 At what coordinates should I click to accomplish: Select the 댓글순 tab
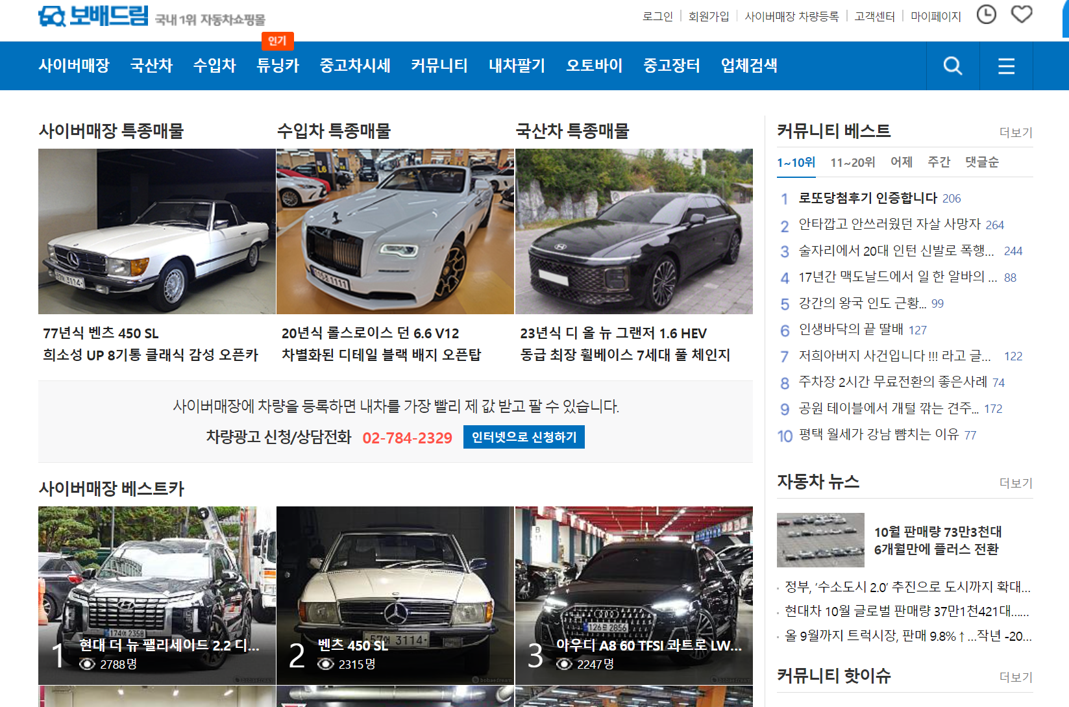tap(982, 162)
